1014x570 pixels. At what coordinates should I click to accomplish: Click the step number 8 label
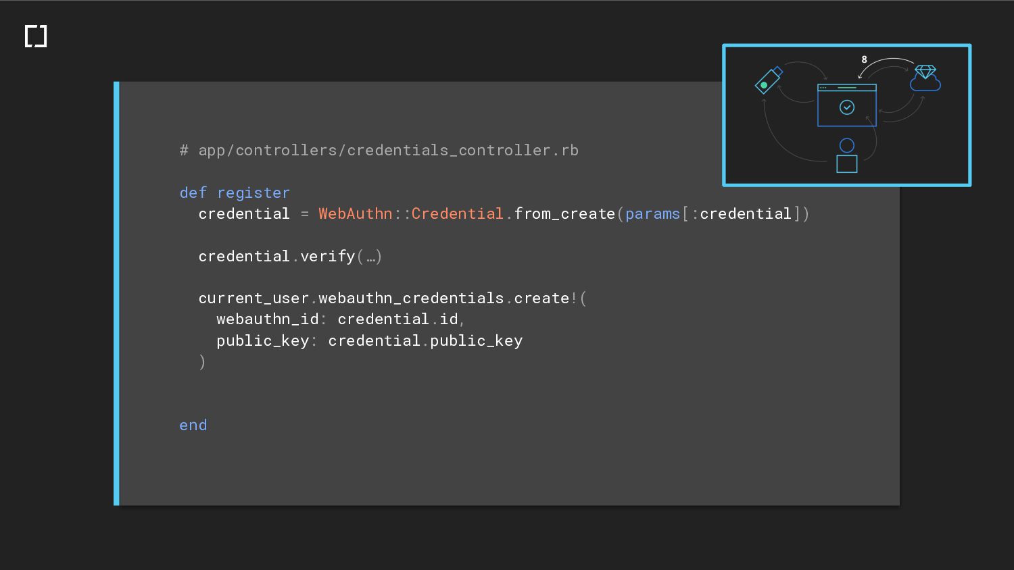coord(864,59)
